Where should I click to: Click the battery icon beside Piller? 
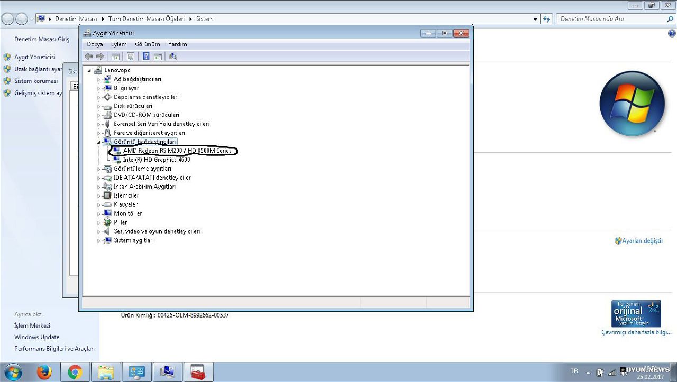coord(107,222)
